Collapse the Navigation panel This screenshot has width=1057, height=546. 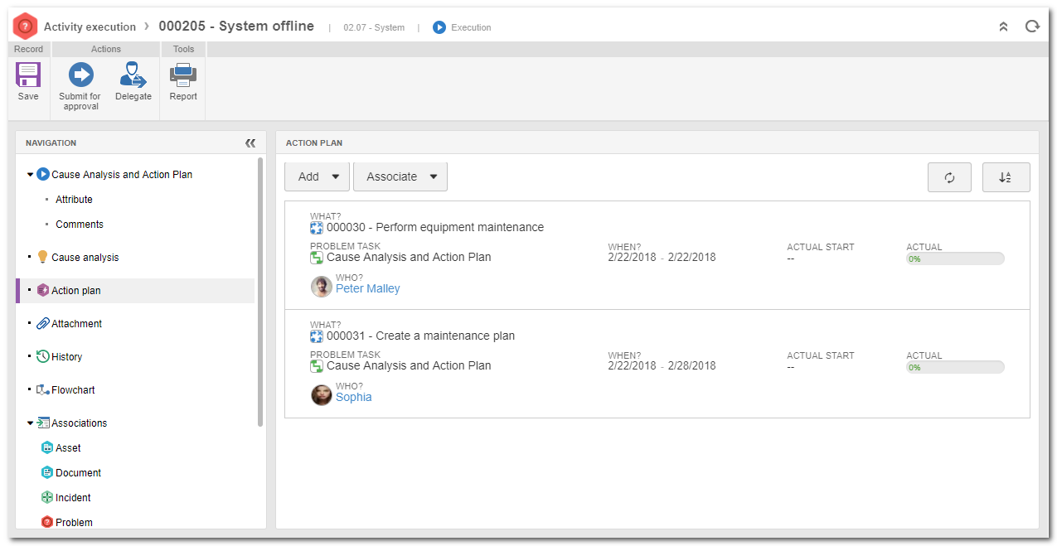250,143
